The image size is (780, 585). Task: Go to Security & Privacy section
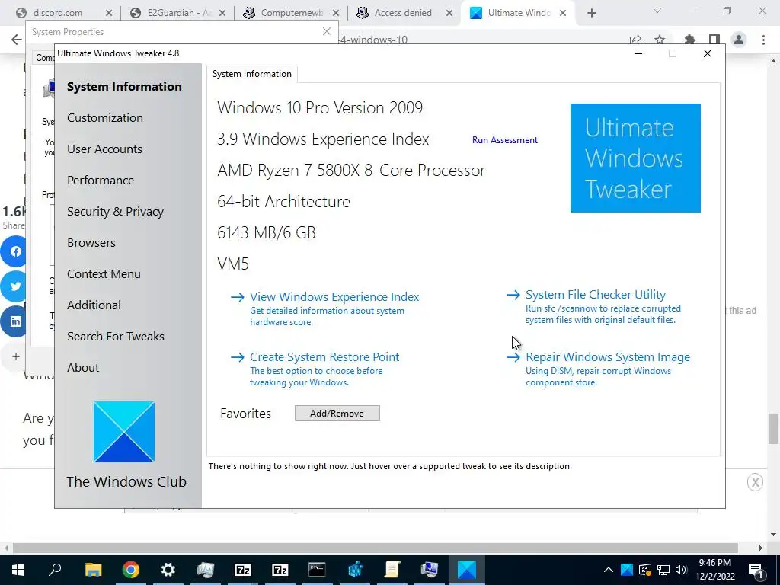[x=116, y=212]
